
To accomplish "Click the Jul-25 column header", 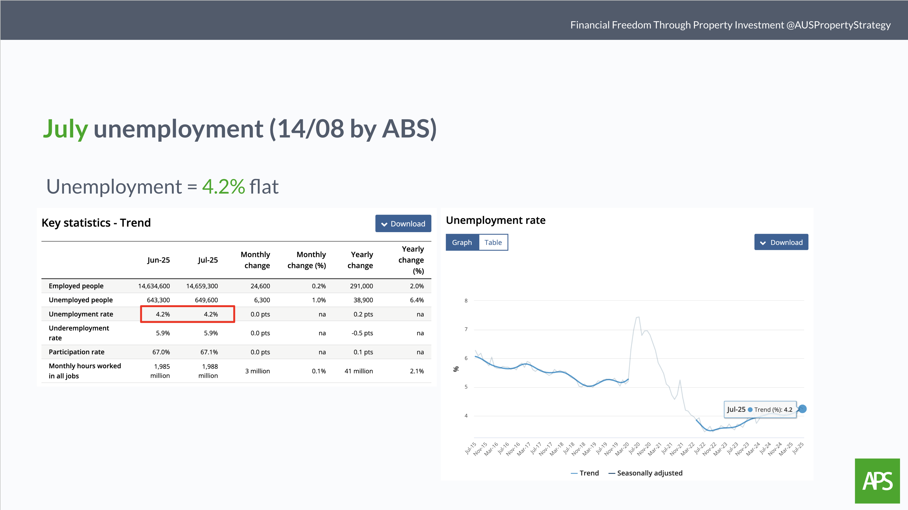I will point(208,260).
